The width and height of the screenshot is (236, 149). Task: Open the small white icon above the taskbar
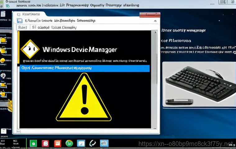click(x=3, y=131)
